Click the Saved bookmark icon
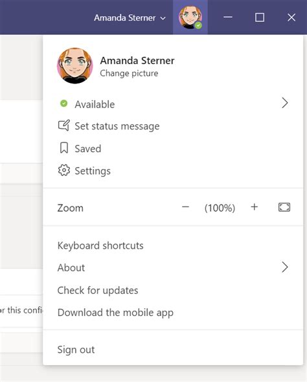 click(64, 148)
